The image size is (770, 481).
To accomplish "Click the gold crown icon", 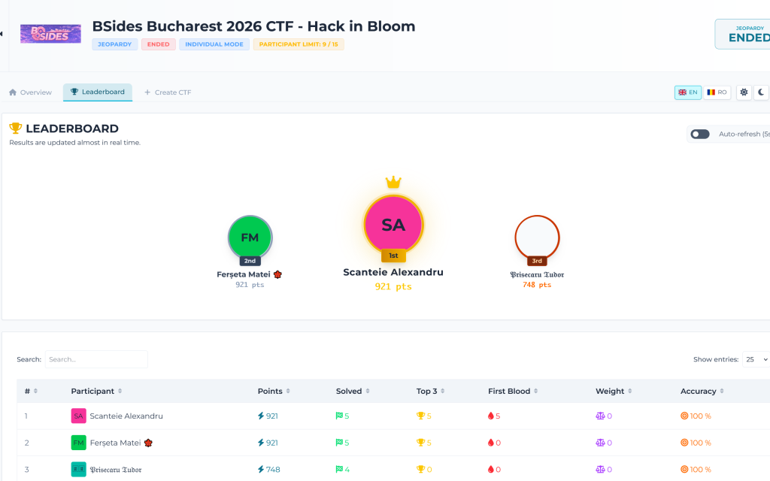I will pos(393,182).
